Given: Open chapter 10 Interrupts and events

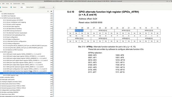Looking at the screenshot, I should [7, 79].
